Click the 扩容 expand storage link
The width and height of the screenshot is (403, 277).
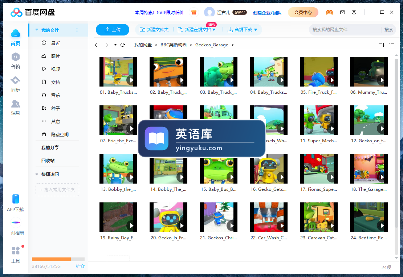[x=80, y=266]
